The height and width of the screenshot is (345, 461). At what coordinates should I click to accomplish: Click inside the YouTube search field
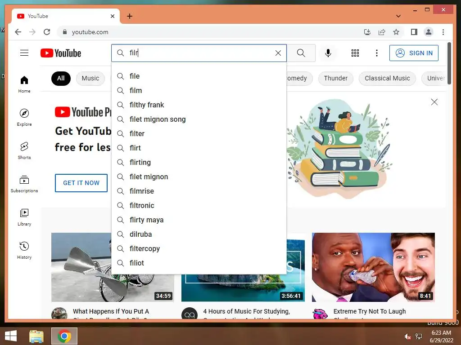point(200,53)
